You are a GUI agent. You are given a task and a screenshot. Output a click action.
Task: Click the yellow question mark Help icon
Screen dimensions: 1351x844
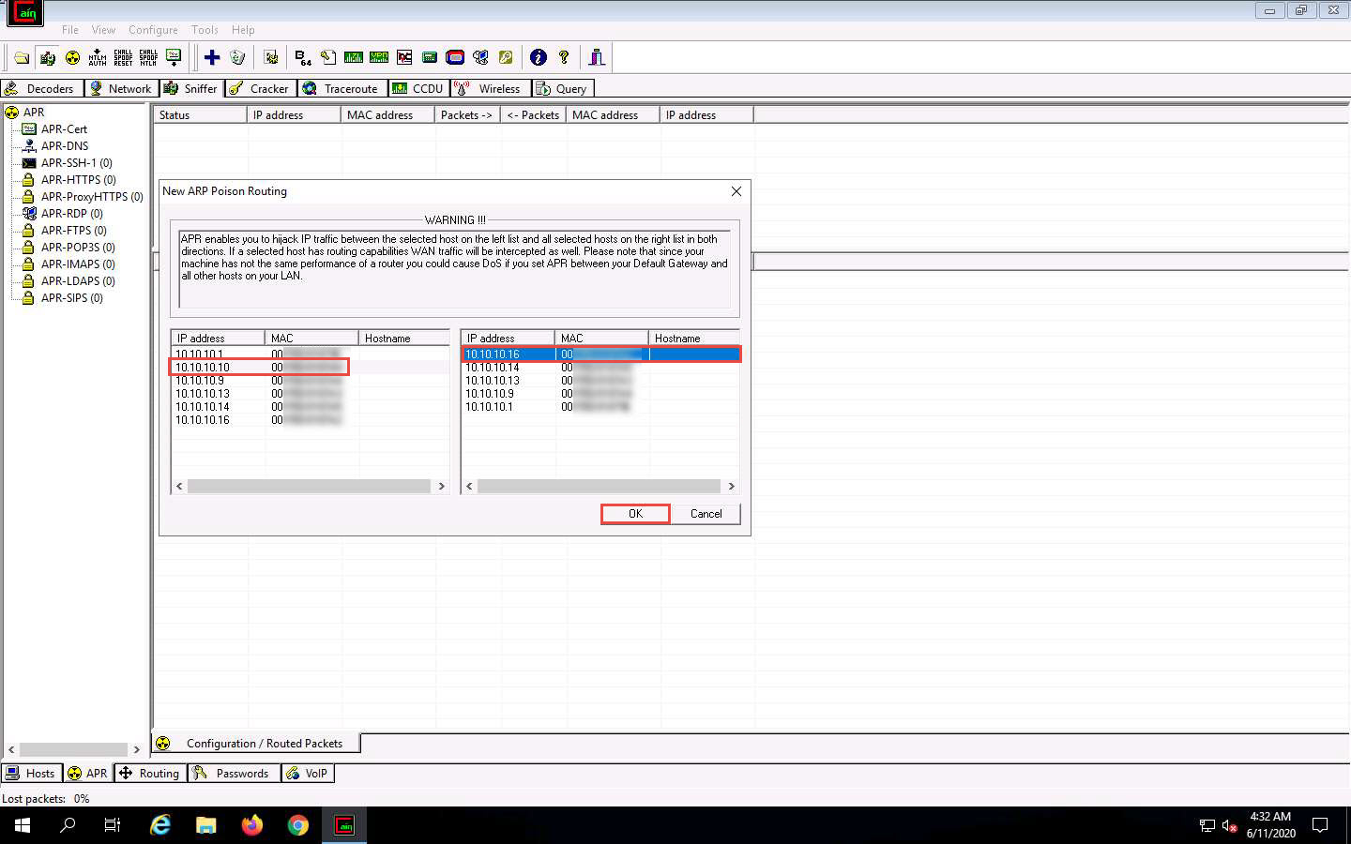pos(564,58)
